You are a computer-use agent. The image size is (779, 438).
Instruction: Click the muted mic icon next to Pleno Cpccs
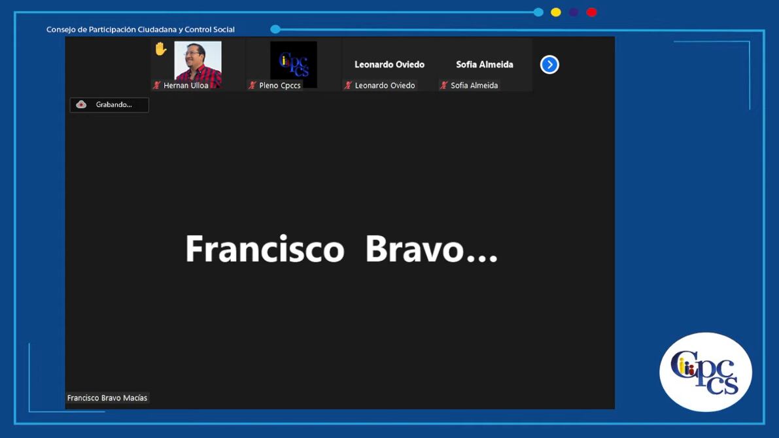pos(252,86)
